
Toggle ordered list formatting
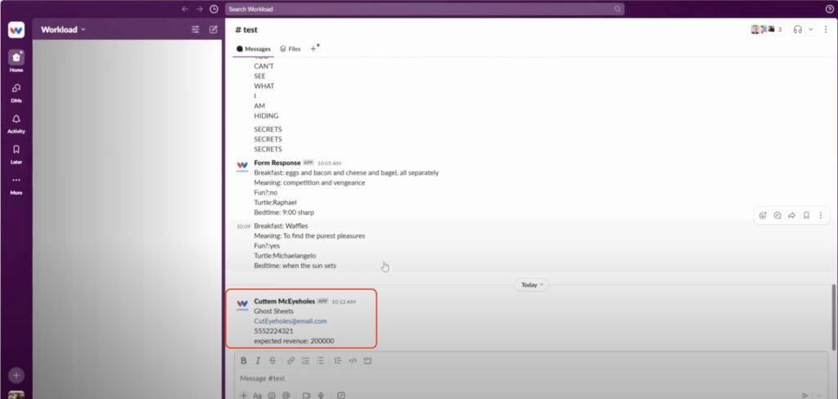[x=305, y=361]
